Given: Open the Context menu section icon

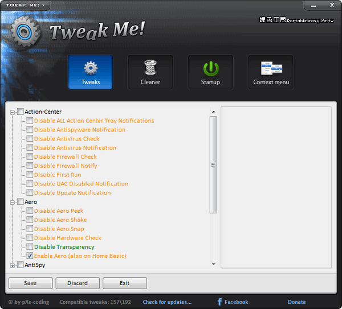Looking at the screenshot, I should click(271, 68).
